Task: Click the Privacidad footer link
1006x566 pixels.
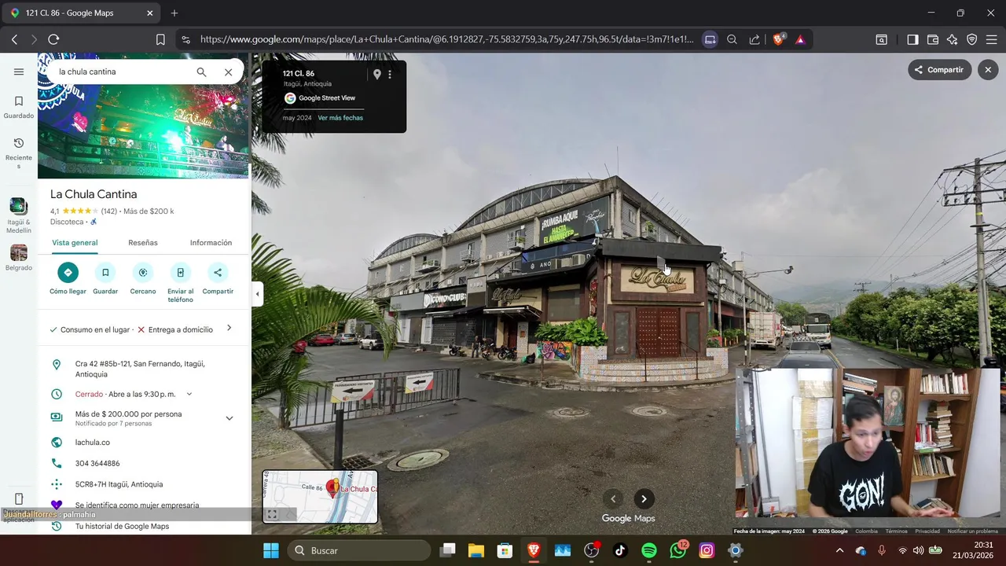Action: (x=927, y=531)
